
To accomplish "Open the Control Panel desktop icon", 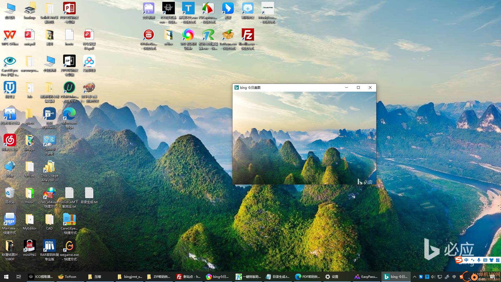I will pyautogui.click(x=50, y=145).
